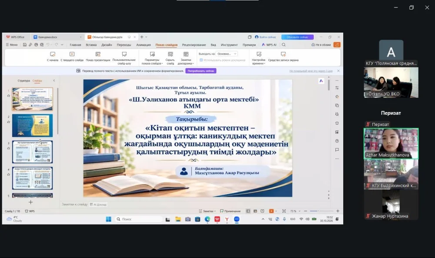This screenshot has width=435, height=258.
Task: Click 'AI Доклад' notes button
Action: [98, 205]
